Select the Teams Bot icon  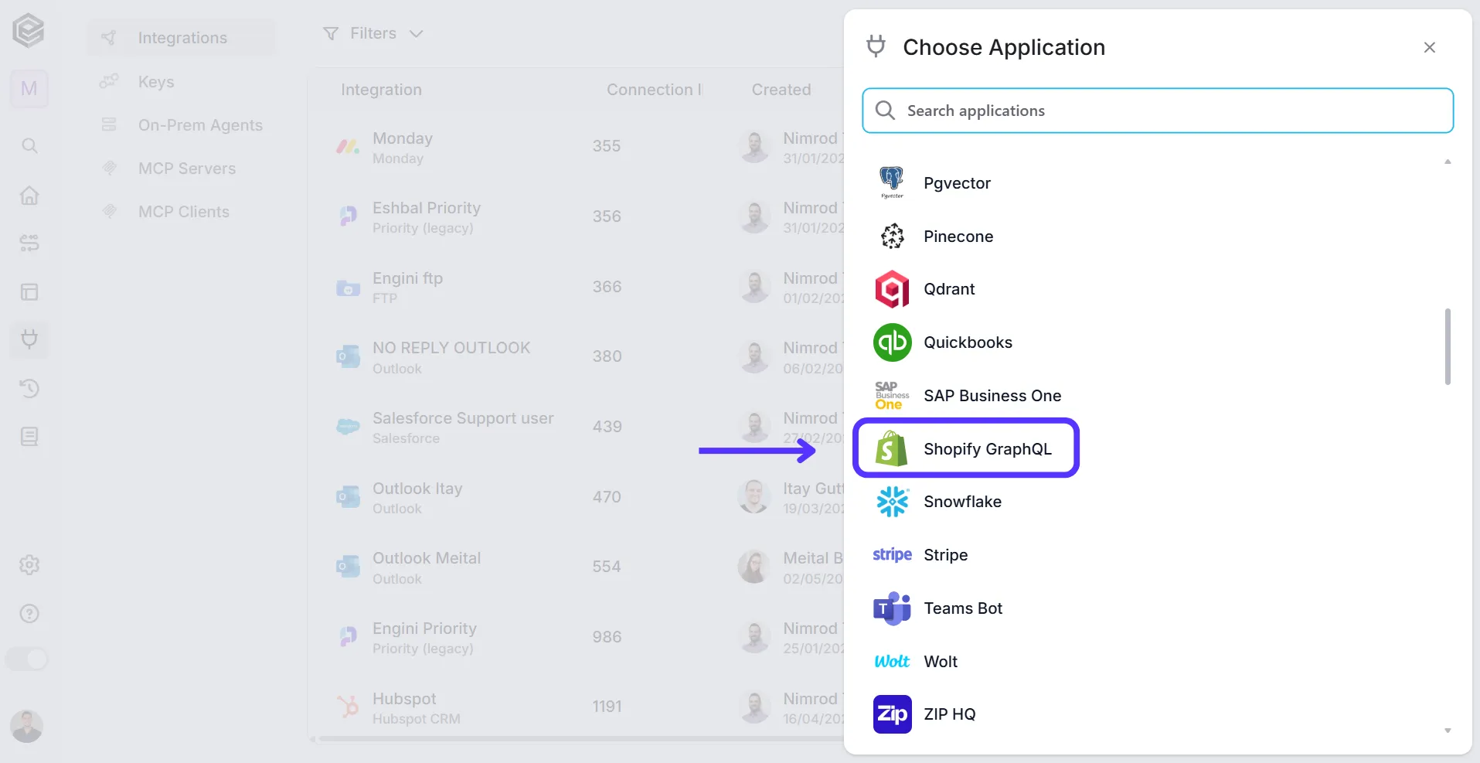[x=892, y=608]
